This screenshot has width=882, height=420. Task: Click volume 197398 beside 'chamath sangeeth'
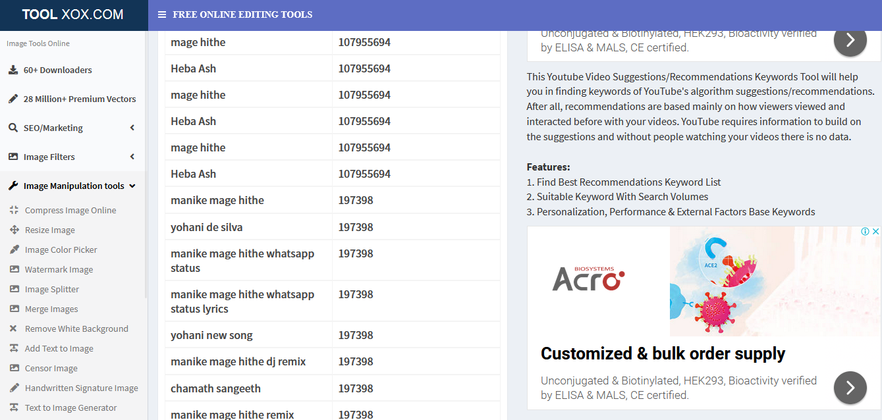point(356,388)
